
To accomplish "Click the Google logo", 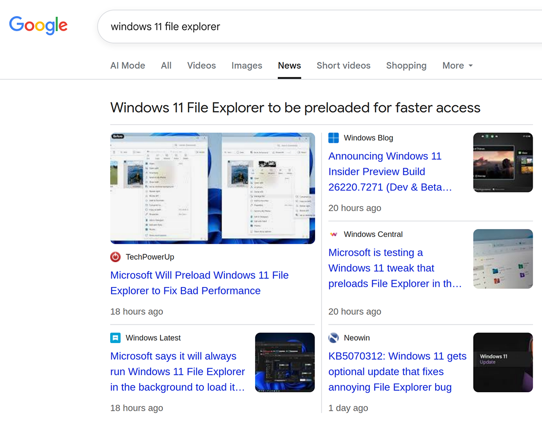I will [38, 25].
